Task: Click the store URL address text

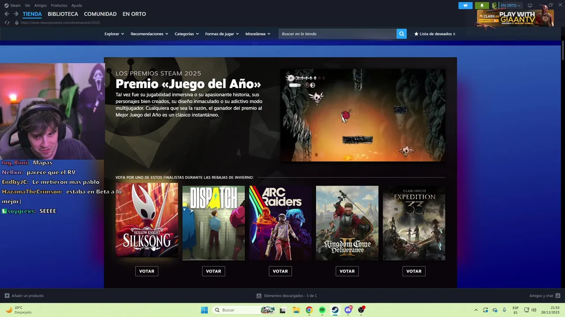Action: point(60,22)
